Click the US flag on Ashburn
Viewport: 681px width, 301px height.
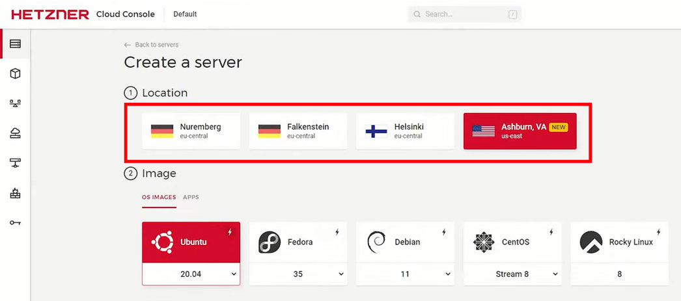tap(483, 131)
